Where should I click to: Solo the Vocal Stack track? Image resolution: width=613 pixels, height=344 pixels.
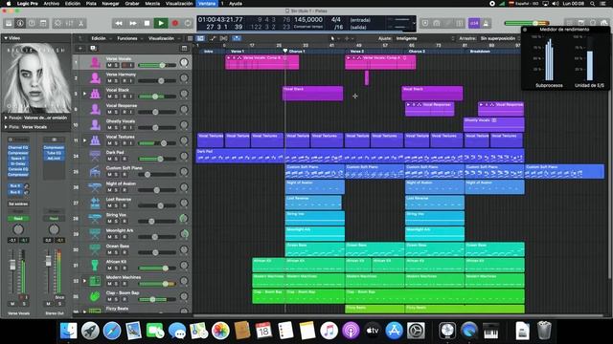tap(116, 97)
